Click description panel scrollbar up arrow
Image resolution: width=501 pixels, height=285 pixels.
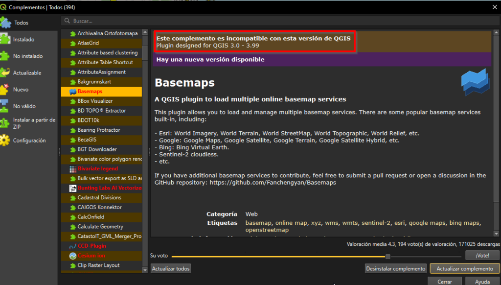[x=496, y=32]
